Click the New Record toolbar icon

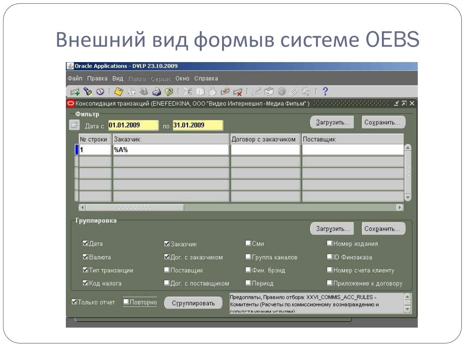(x=75, y=92)
